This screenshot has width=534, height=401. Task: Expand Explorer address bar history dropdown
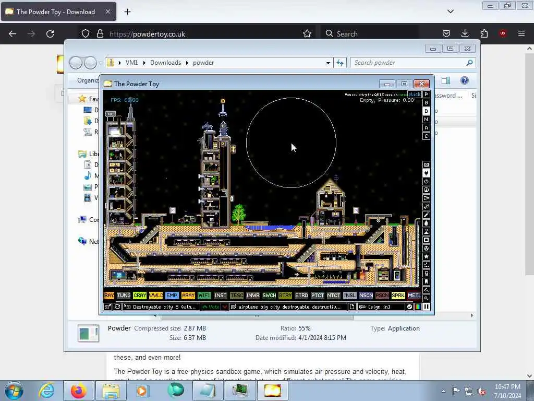click(x=328, y=63)
